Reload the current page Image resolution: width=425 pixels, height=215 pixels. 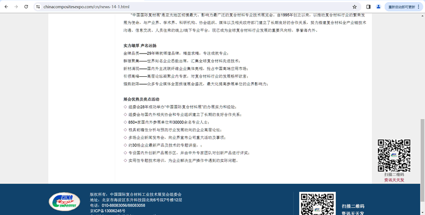coord(26,7)
